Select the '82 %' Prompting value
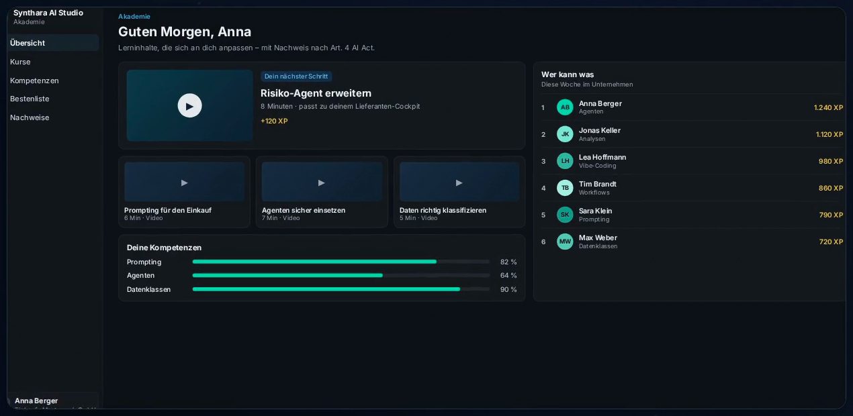This screenshot has width=853, height=416. pos(508,262)
